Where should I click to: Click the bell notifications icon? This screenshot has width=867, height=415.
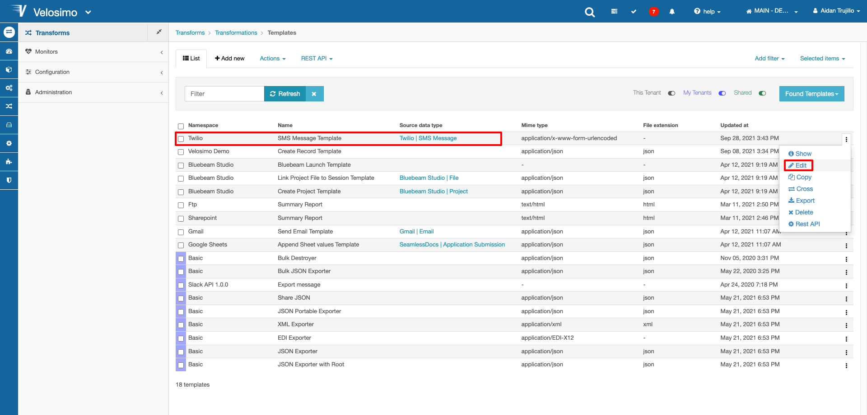pos(672,11)
